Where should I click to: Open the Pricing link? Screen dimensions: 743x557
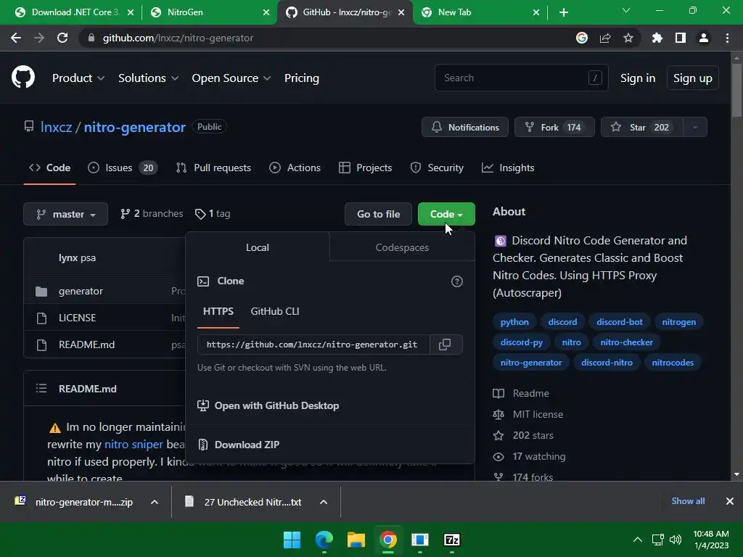[302, 78]
